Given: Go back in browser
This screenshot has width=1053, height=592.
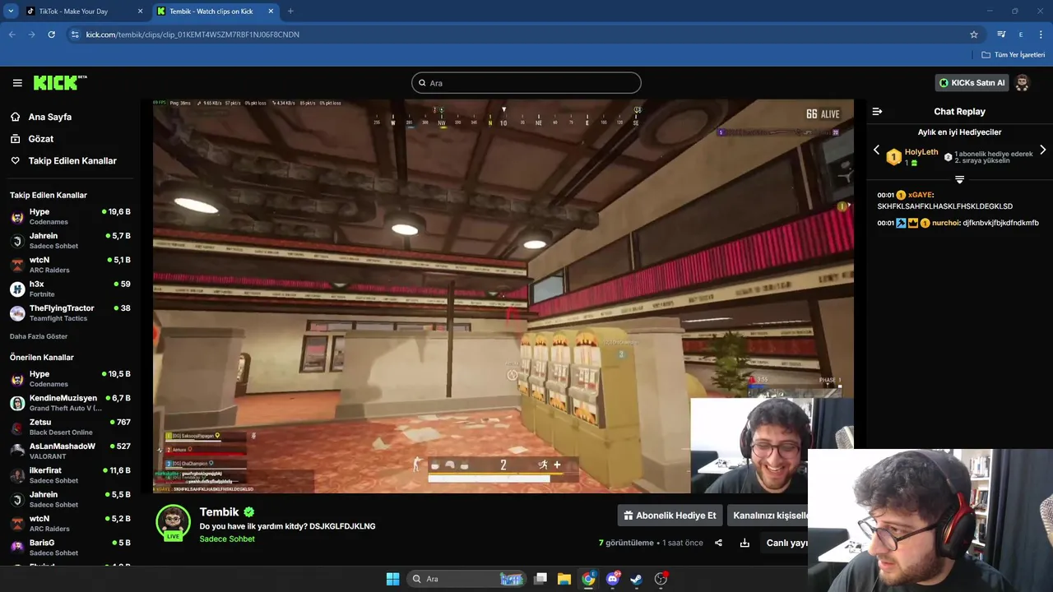Looking at the screenshot, I should pos(12,35).
